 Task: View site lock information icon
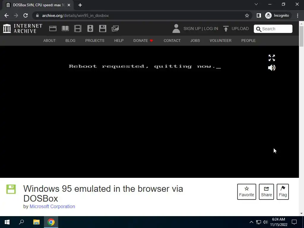pyautogui.click(x=37, y=15)
